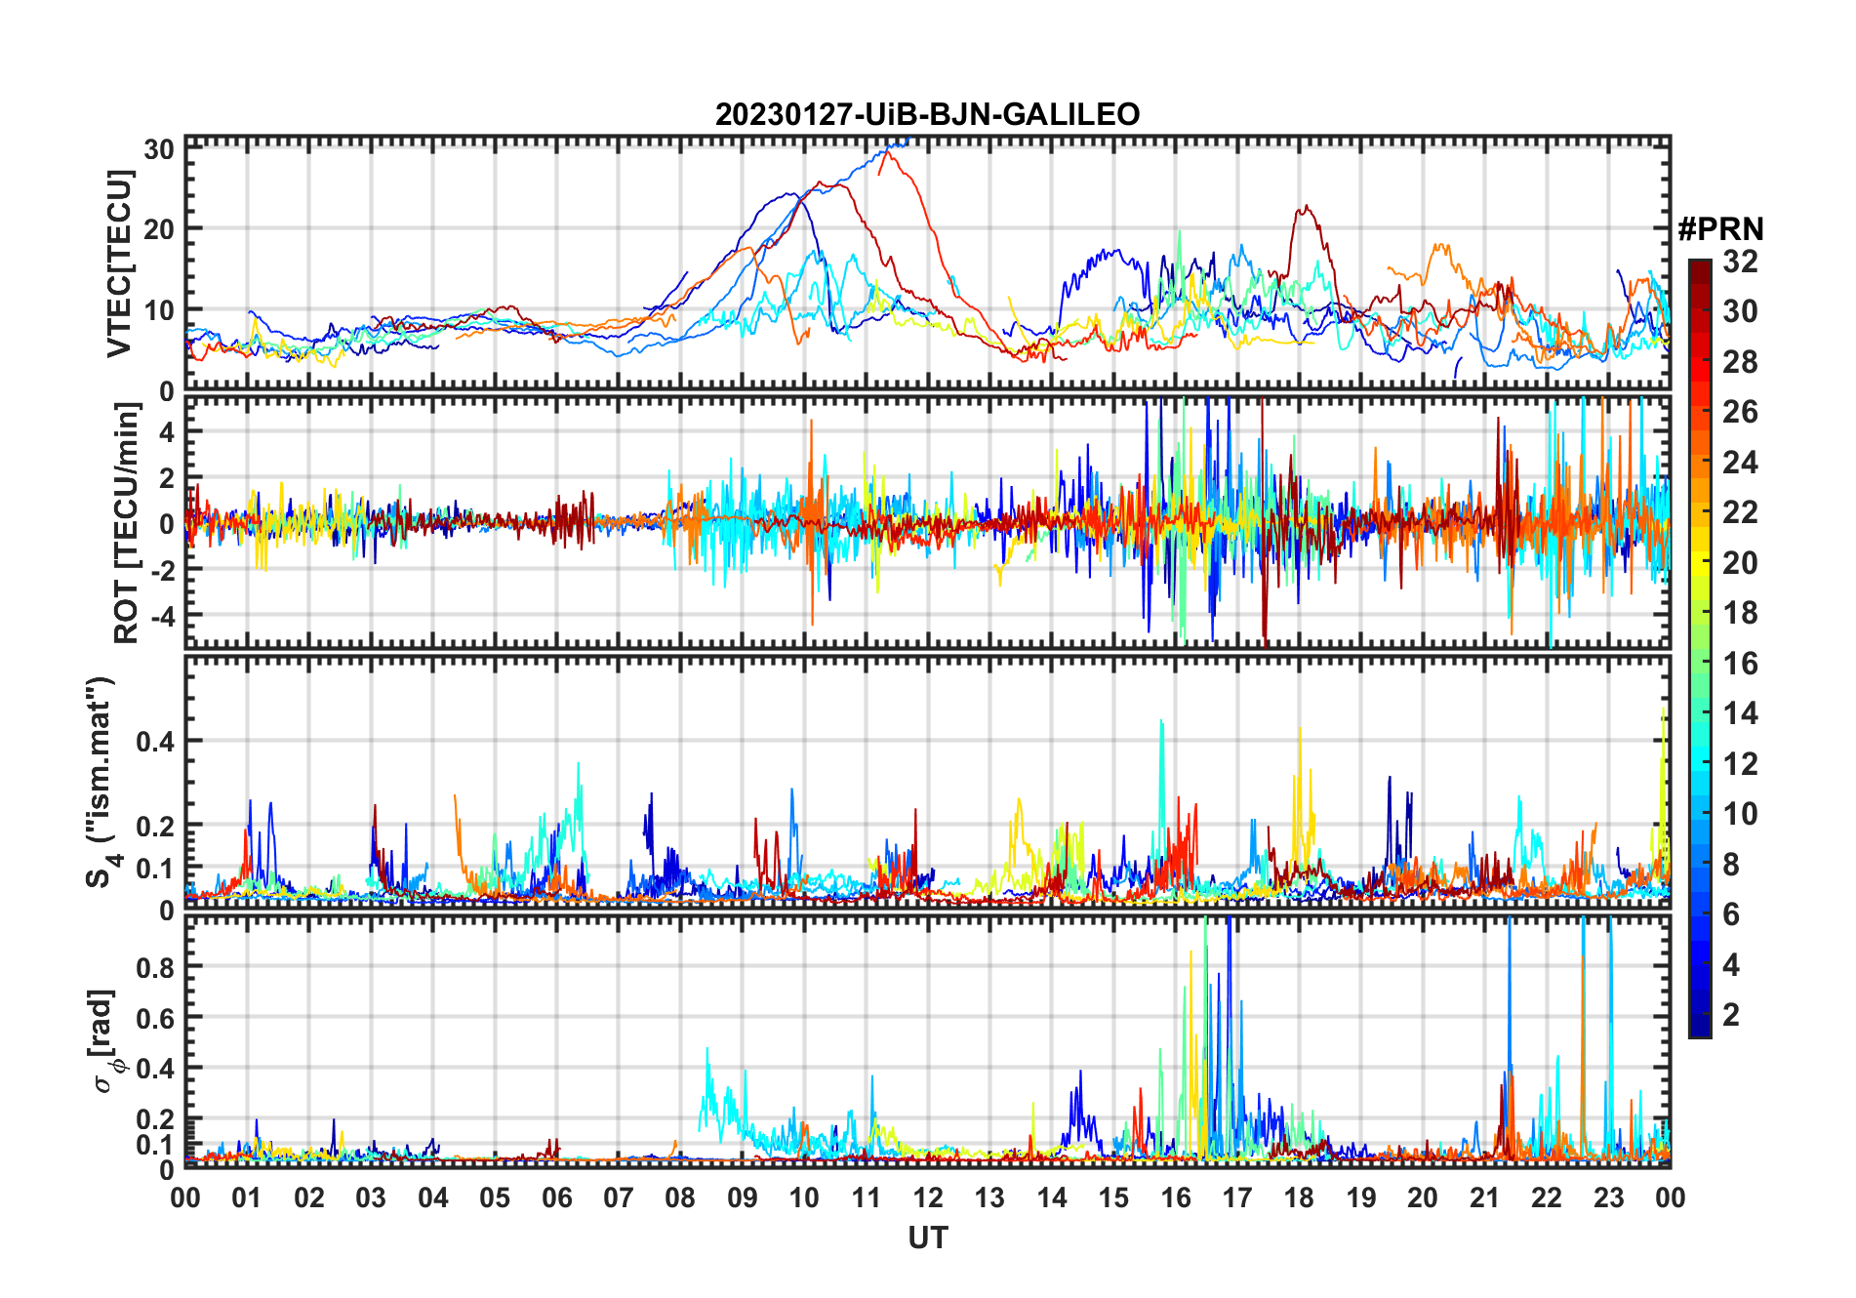Click colorbar tick label 16

tap(1740, 664)
